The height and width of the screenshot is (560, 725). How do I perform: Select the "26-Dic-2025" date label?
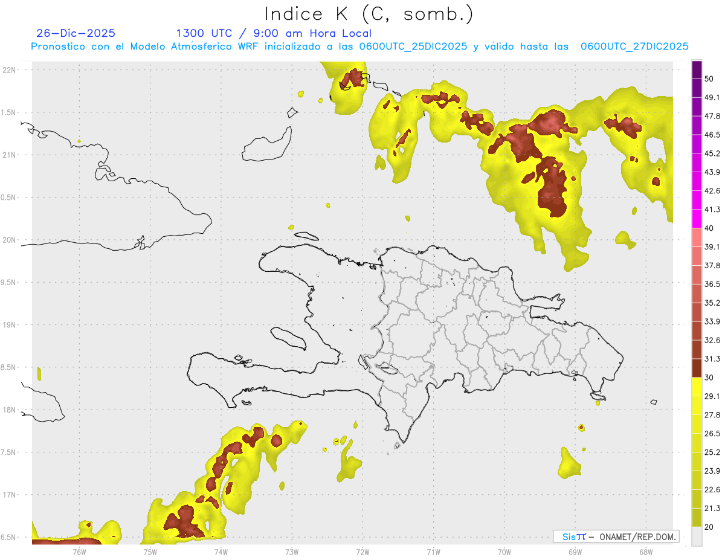[x=76, y=33]
